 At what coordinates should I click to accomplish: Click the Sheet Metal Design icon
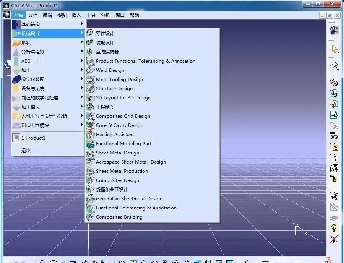click(x=90, y=153)
